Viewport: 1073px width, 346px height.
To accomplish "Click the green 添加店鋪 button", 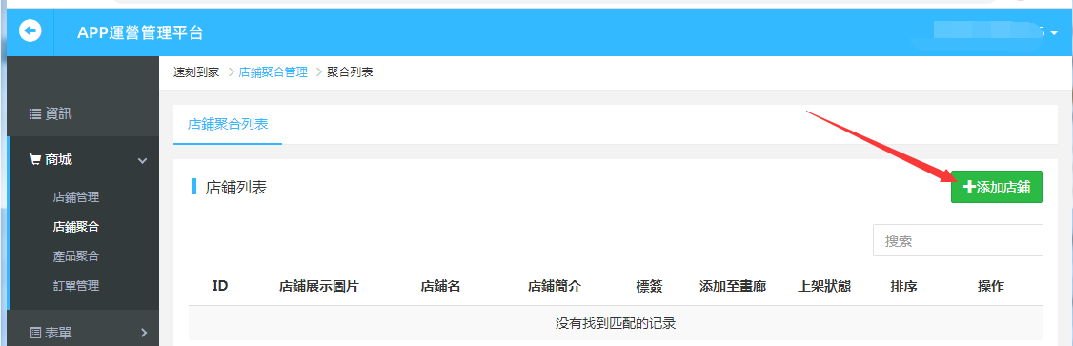I will [x=997, y=187].
